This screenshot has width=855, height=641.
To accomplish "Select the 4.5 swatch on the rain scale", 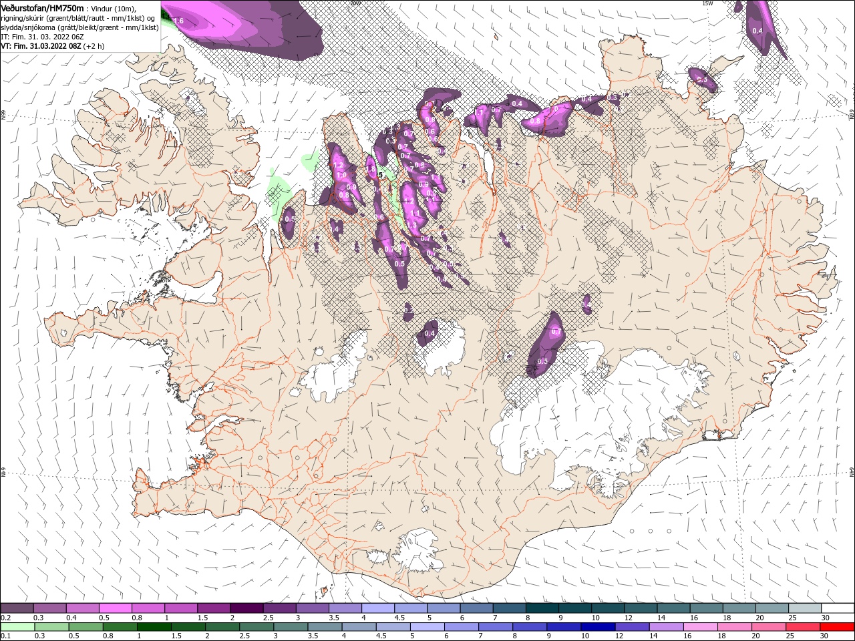I will point(393,627).
